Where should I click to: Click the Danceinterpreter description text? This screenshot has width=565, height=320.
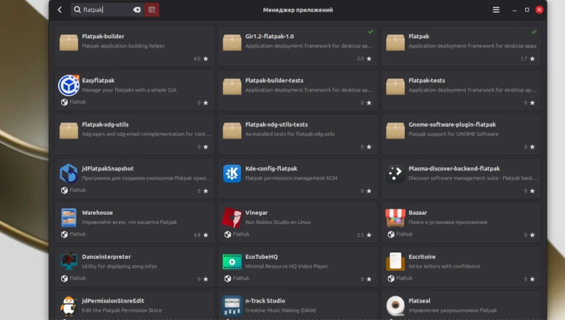[119, 267]
